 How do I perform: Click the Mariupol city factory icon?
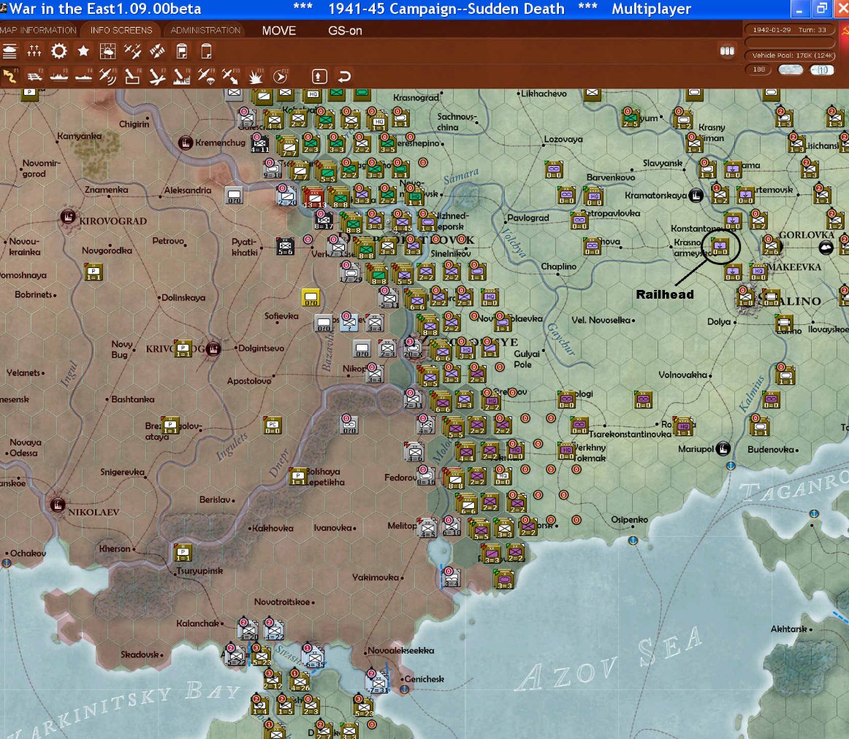723,448
